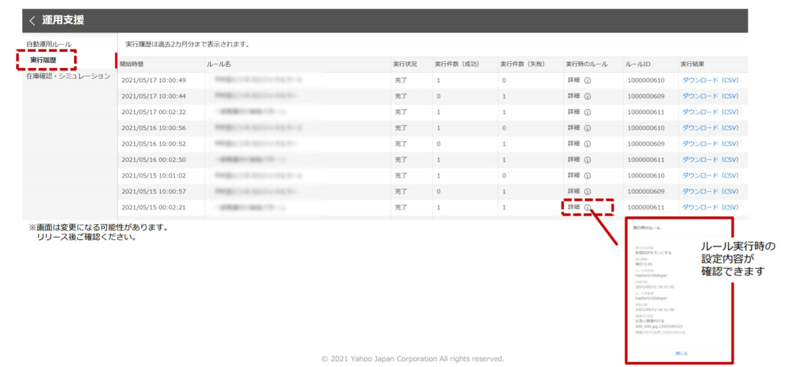The width and height of the screenshot is (788, 367).
Task: Open info icon for the 2021/05/16 10:00:56 row
Action: coord(588,128)
